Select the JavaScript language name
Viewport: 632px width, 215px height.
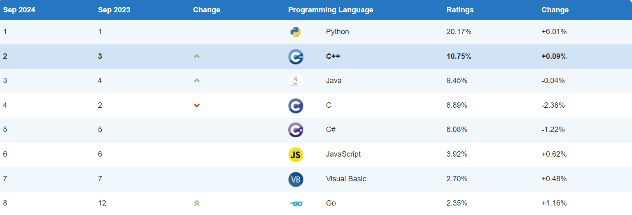[x=343, y=154]
